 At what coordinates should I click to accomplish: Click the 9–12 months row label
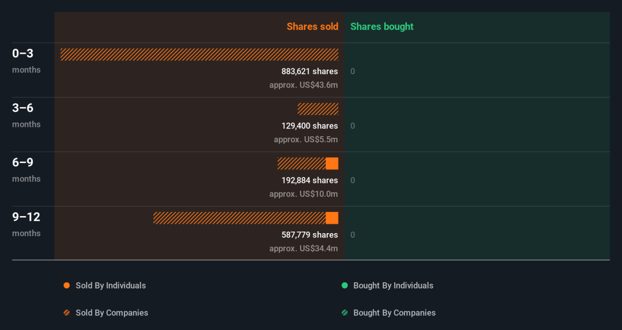pos(26,224)
